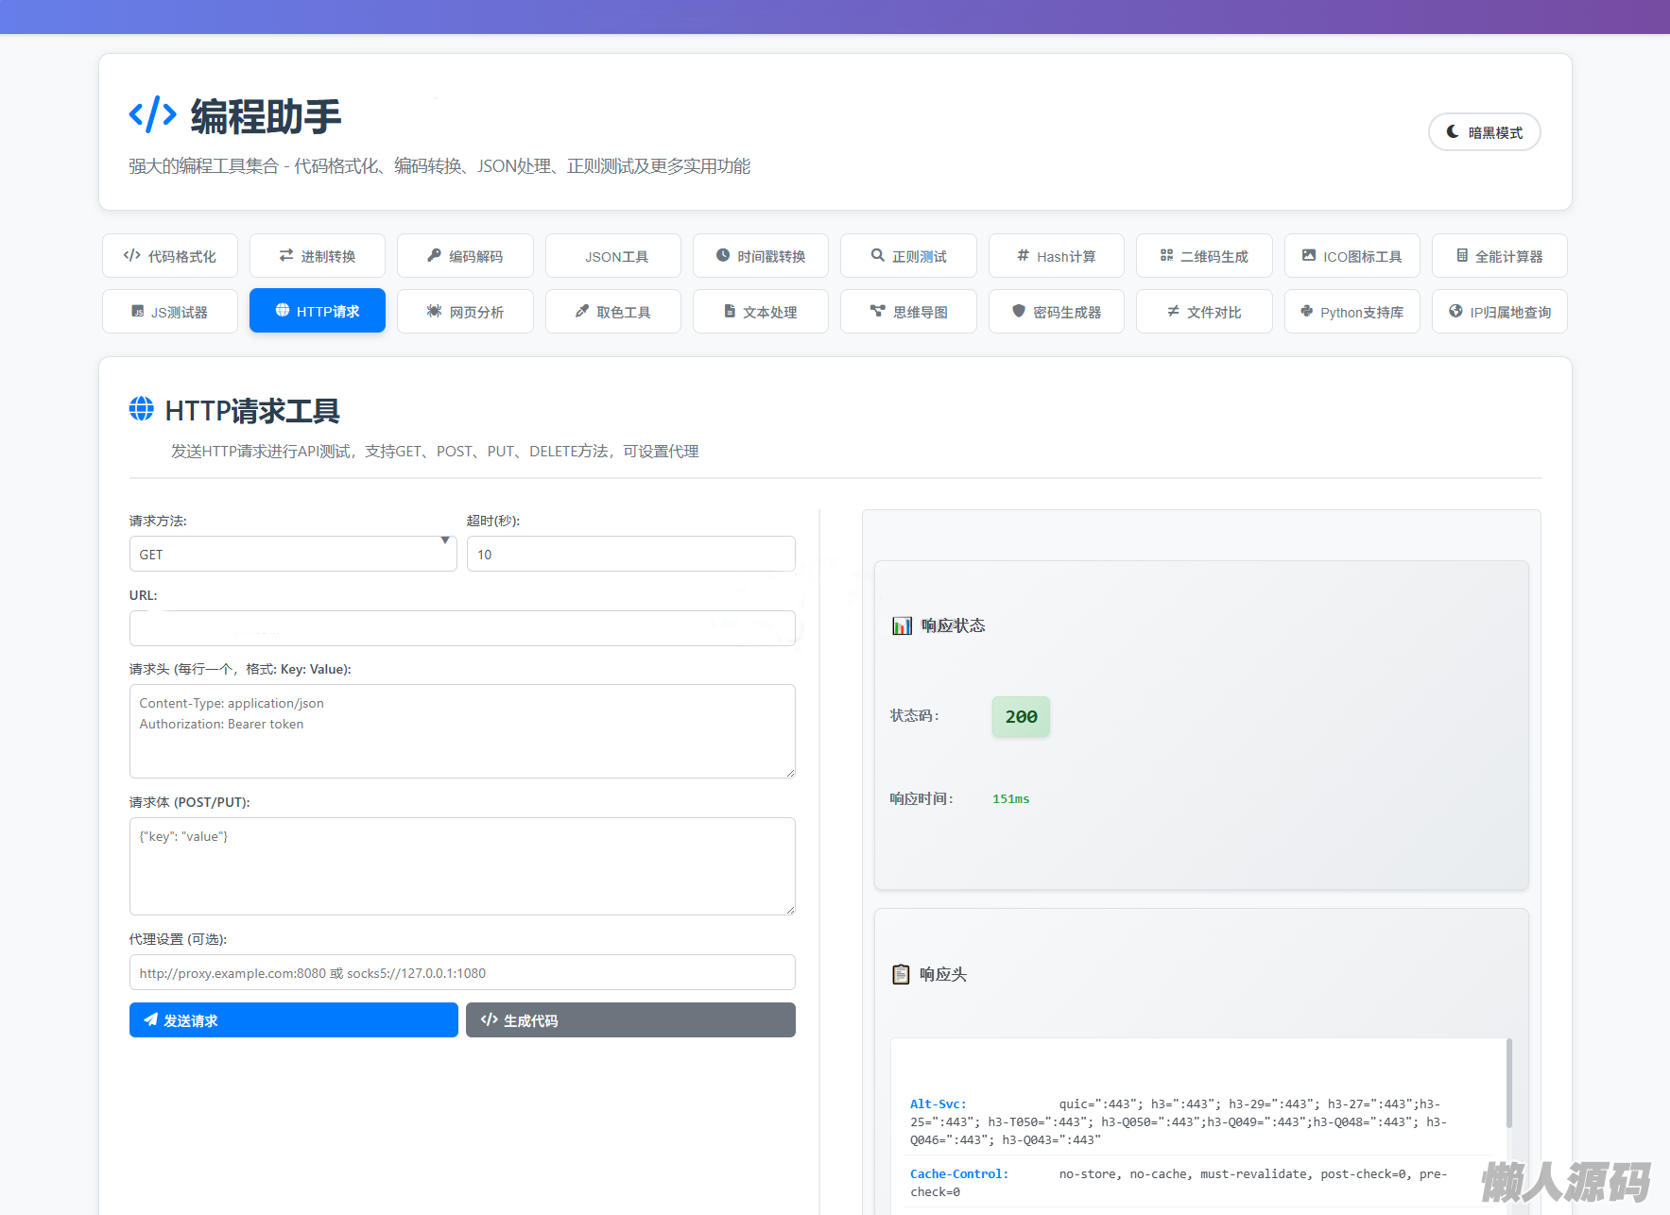The image size is (1670, 1215).
Task: Open the 代码格式化 code formatting tool
Action: pos(170,256)
